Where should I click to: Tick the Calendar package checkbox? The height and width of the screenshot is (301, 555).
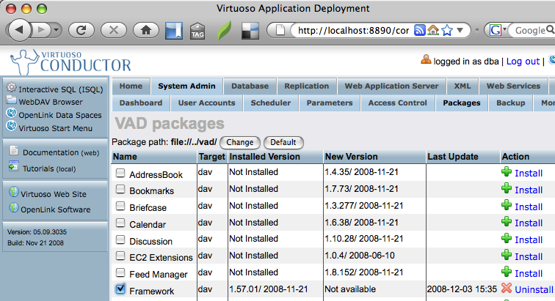[120, 223]
